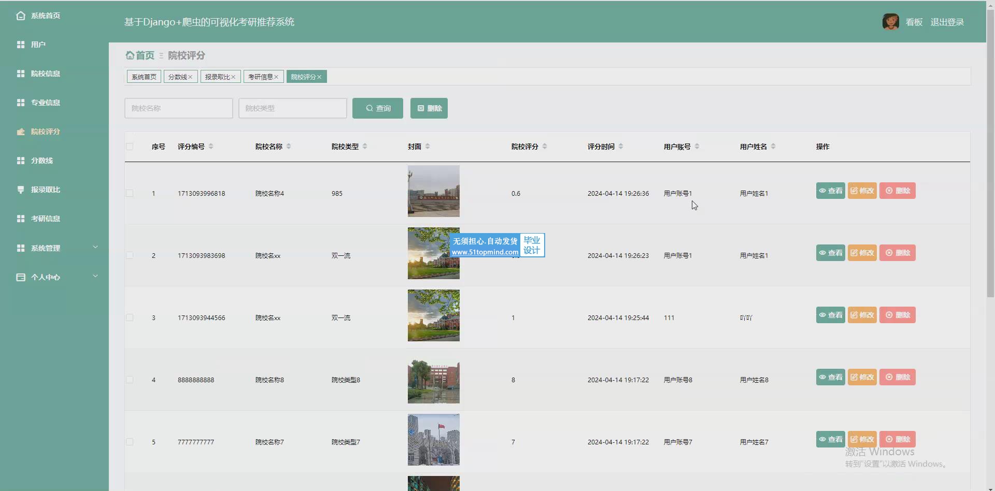Close the 分数线 tab
Image resolution: width=995 pixels, height=491 pixels.
coord(190,77)
